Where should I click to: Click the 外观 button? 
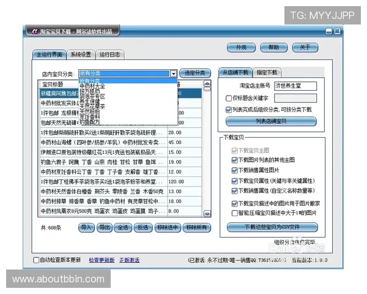tap(241, 48)
